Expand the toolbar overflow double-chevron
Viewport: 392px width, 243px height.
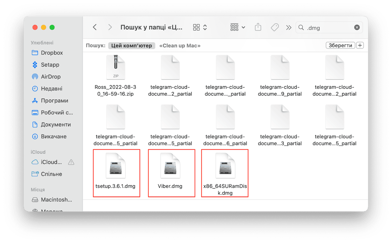289,28
